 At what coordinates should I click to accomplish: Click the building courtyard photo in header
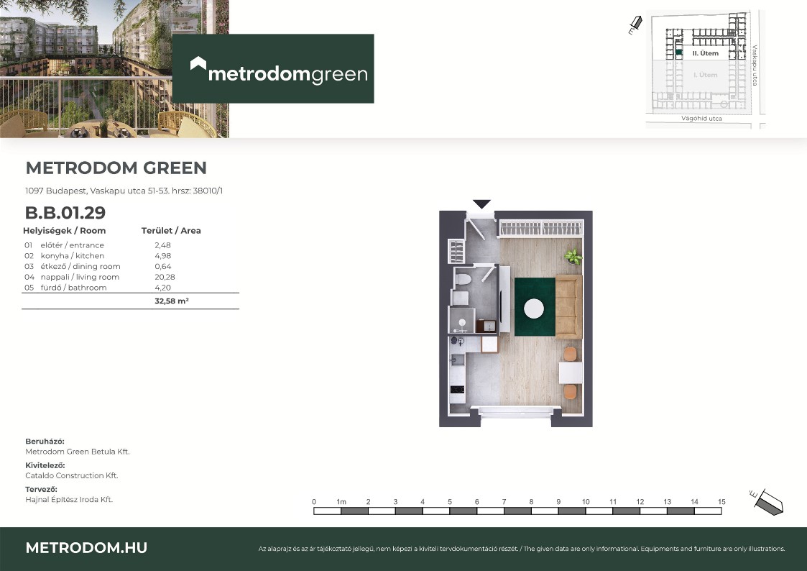coord(86,68)
